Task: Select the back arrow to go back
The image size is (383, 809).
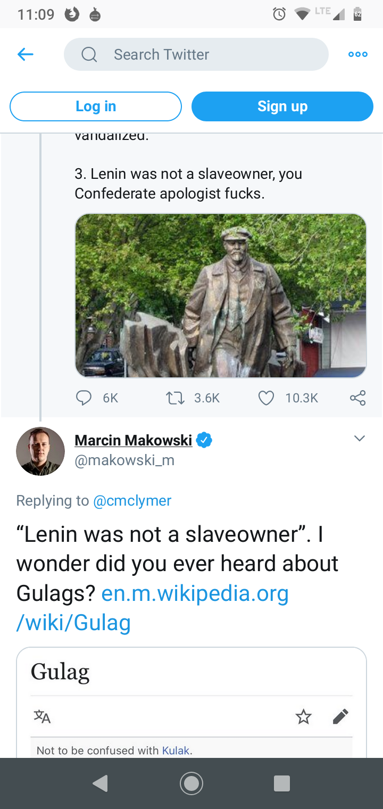Action: 25,54
